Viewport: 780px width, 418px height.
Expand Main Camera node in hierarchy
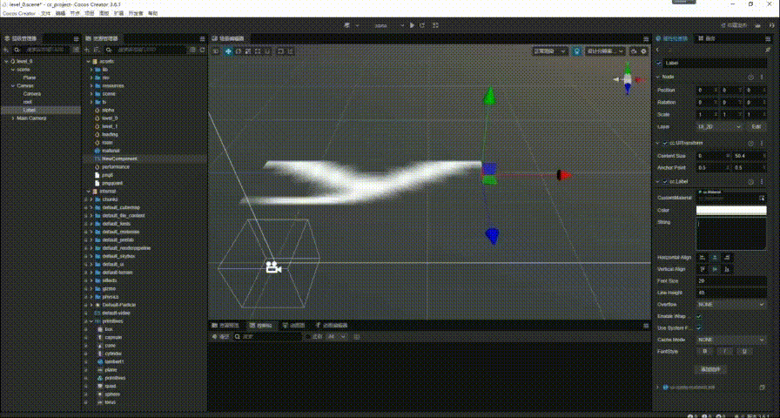tap(13, 118)
